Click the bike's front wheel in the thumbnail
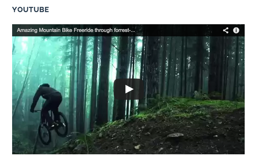Image resolution: width=256 pixels, height=164 pixels. [44, 134]
